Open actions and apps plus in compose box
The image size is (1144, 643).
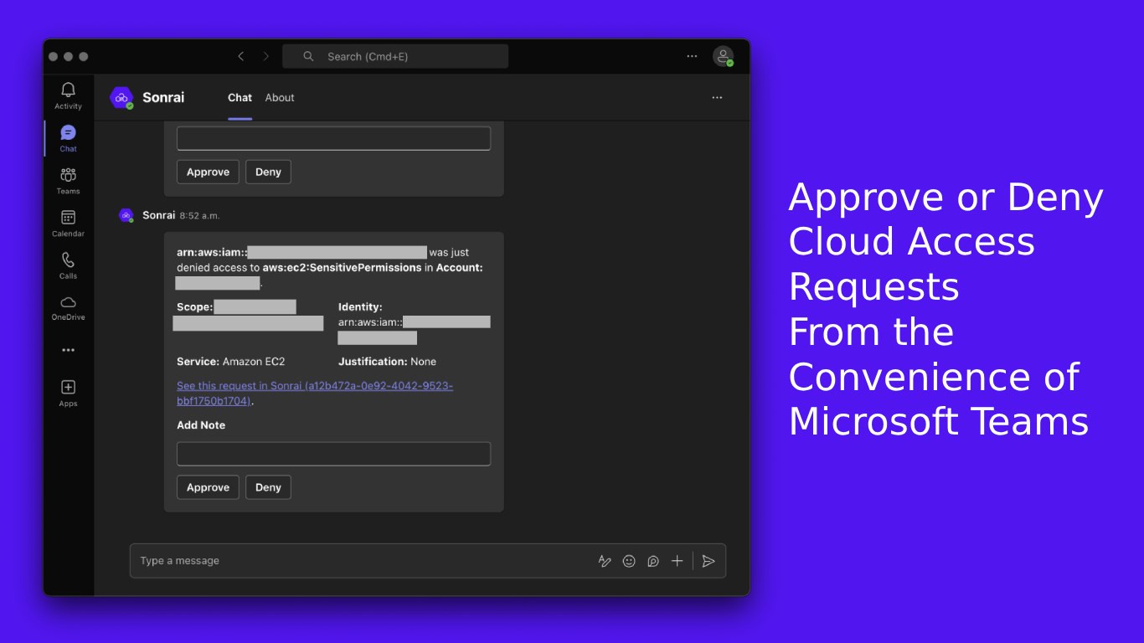click(677, 561)
